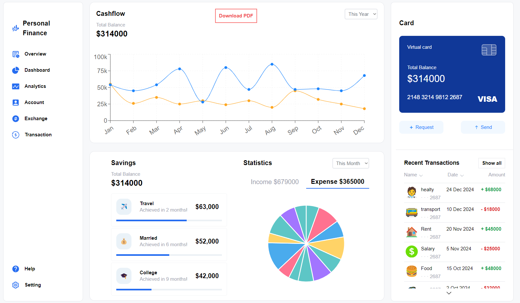
Task: Click the +$48000 Food amount
Action: point(491,268)
